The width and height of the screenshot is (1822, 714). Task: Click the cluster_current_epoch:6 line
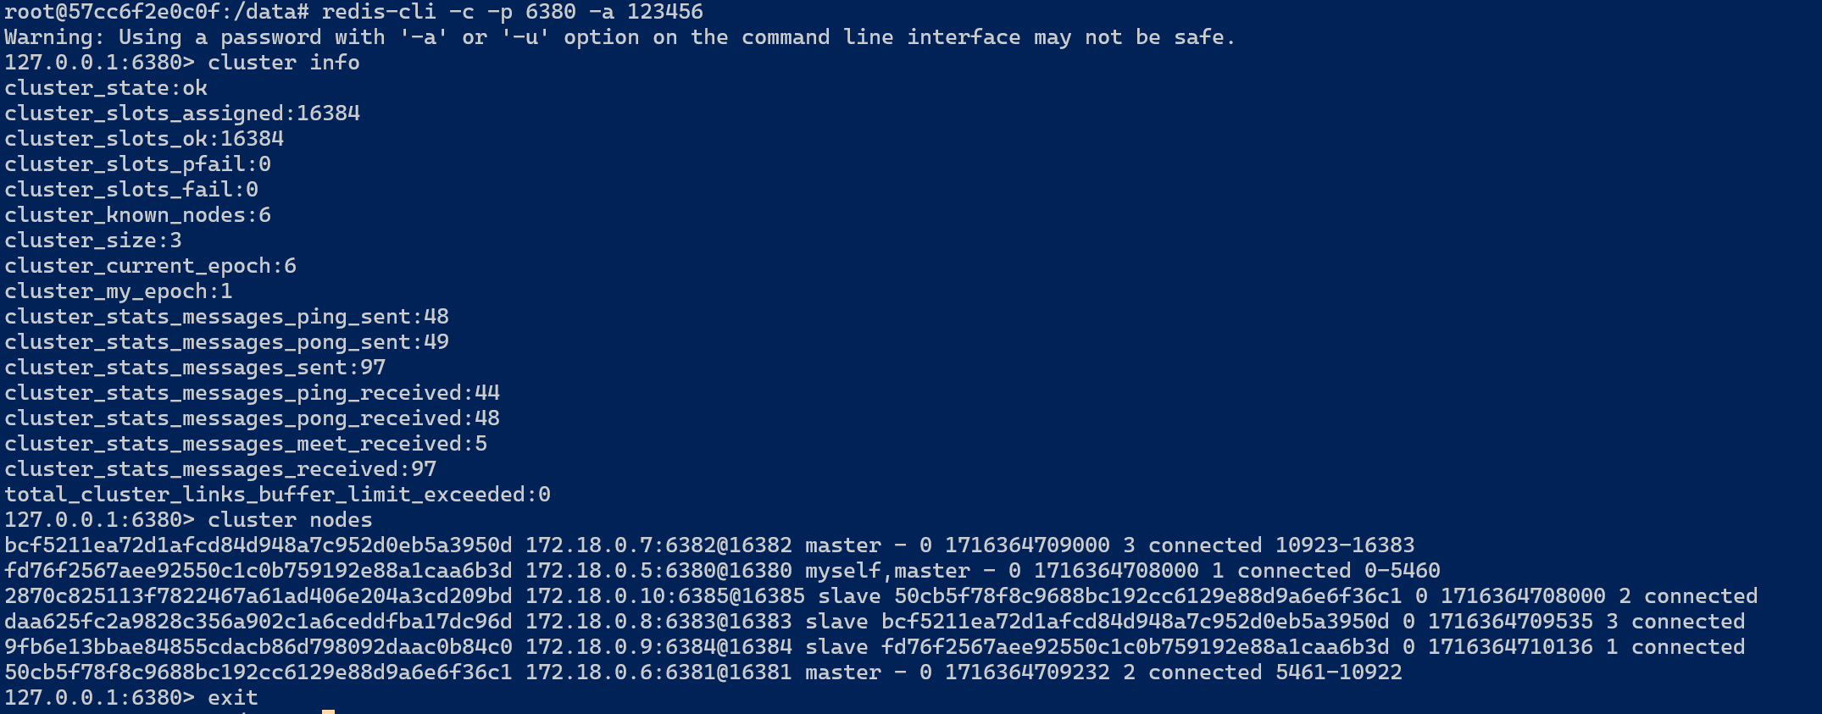click(x=150, y=266)
